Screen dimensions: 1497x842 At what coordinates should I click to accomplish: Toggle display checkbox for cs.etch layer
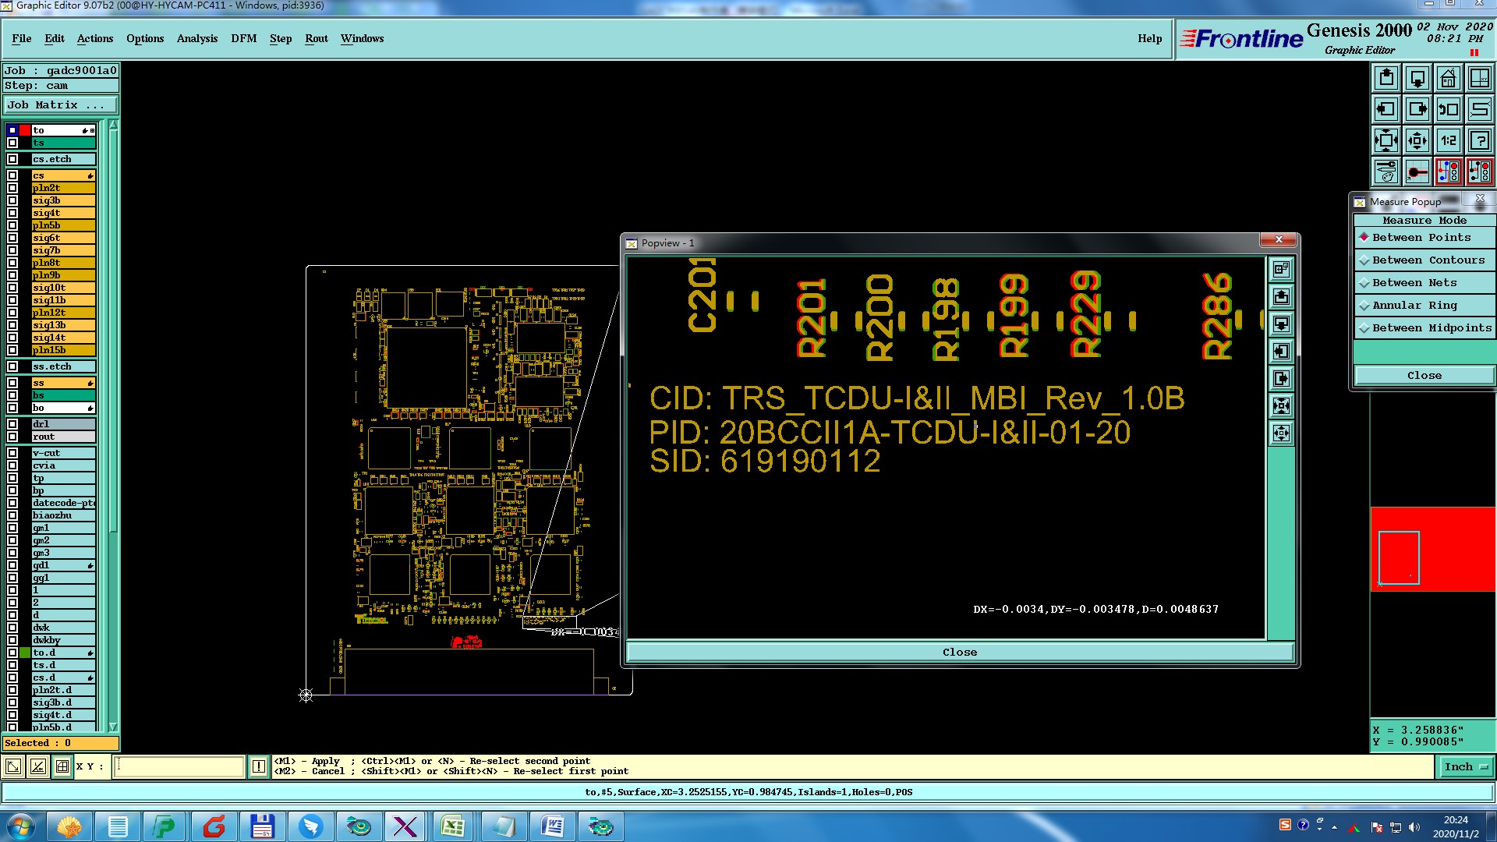[x=12, y=159]
